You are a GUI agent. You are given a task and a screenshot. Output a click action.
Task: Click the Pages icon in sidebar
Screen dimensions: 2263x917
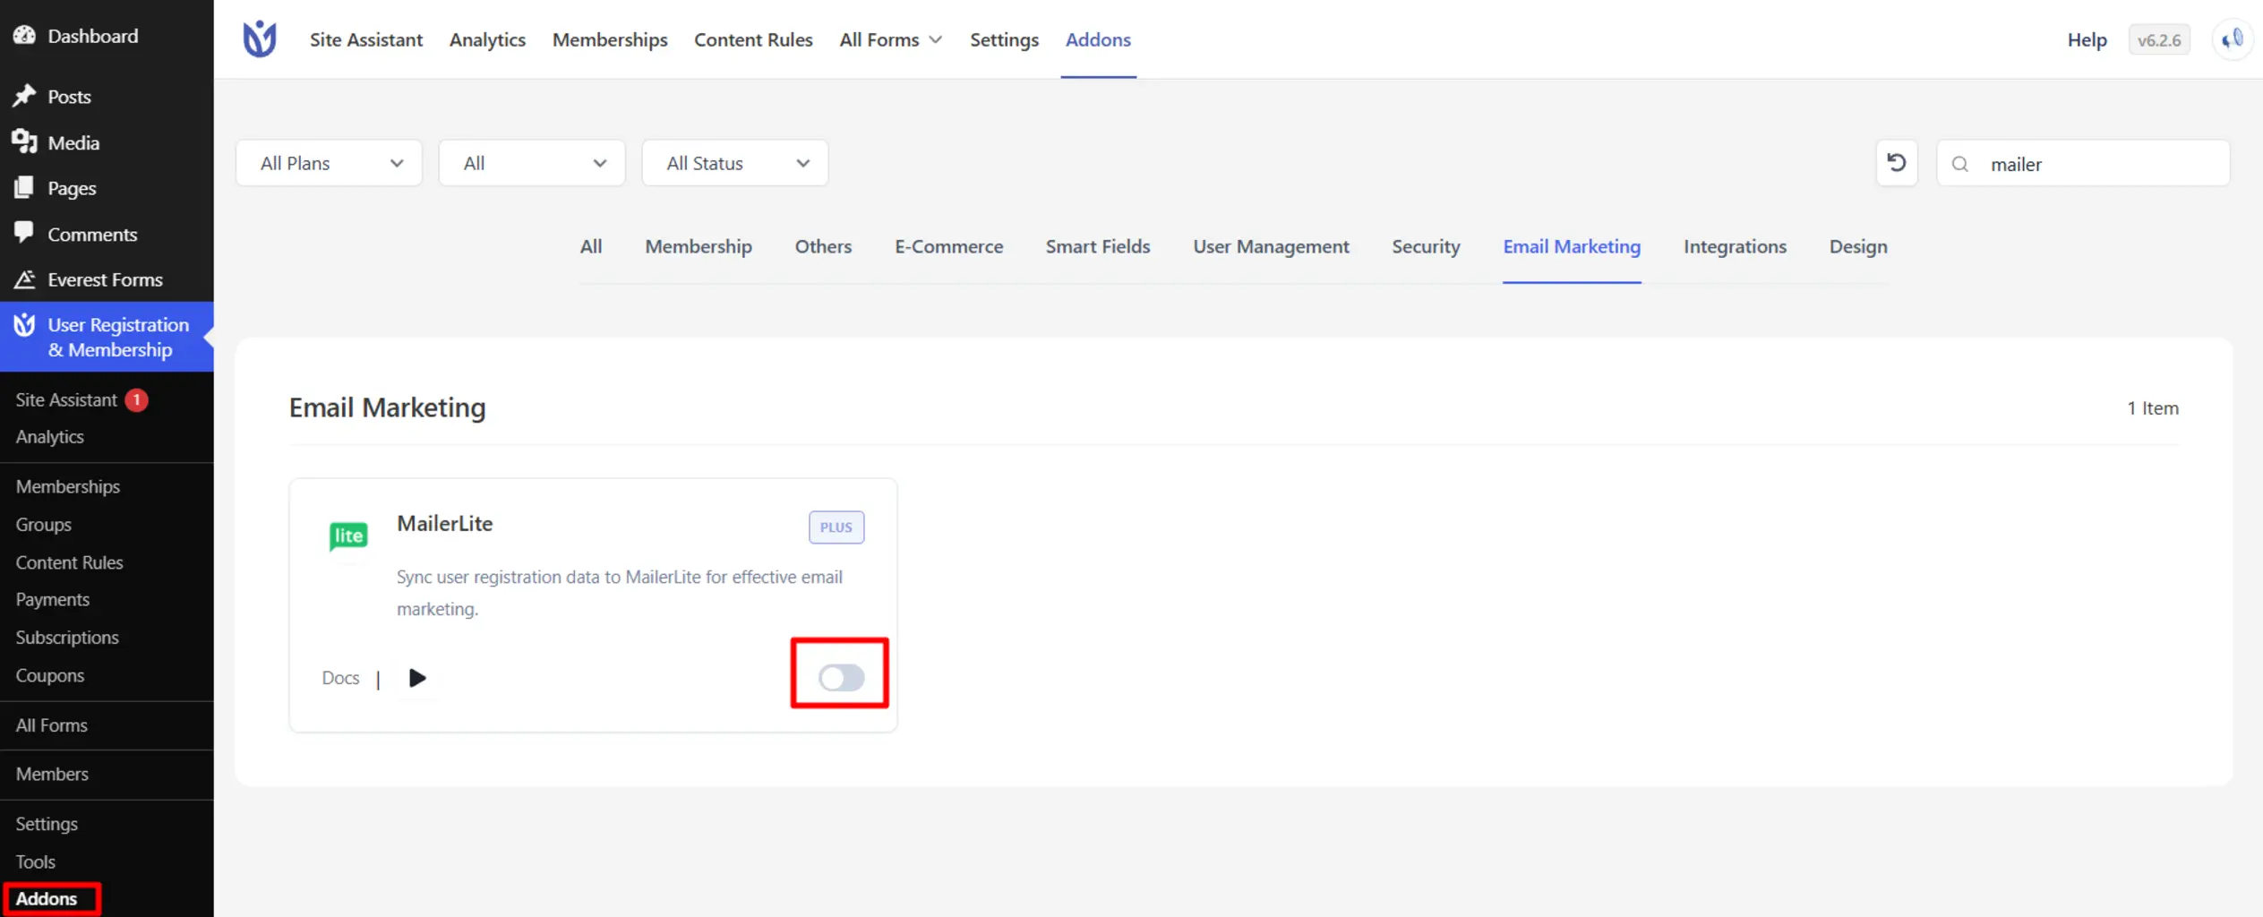(24, 188)
